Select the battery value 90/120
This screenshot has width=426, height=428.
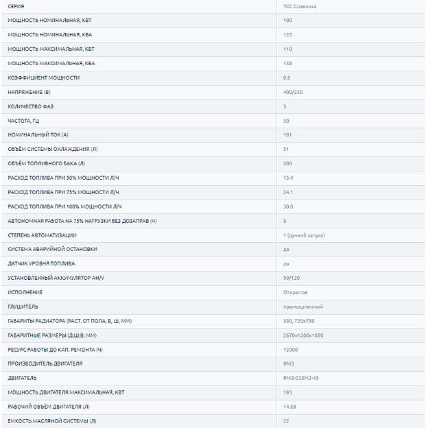[x=292, y=278]
